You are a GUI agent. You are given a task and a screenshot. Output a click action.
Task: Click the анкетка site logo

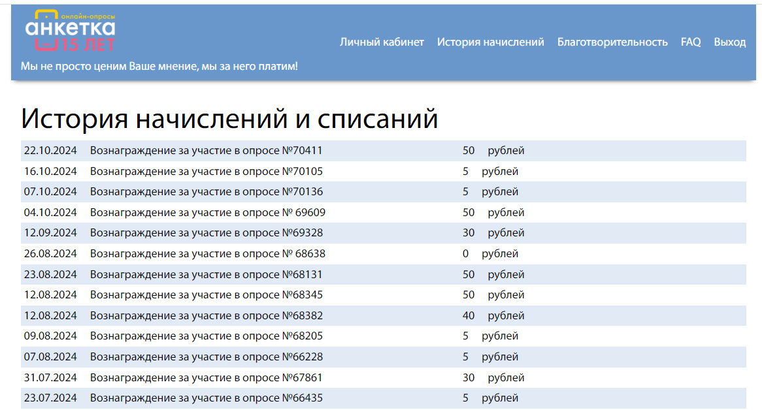click(x=70, y=29)
